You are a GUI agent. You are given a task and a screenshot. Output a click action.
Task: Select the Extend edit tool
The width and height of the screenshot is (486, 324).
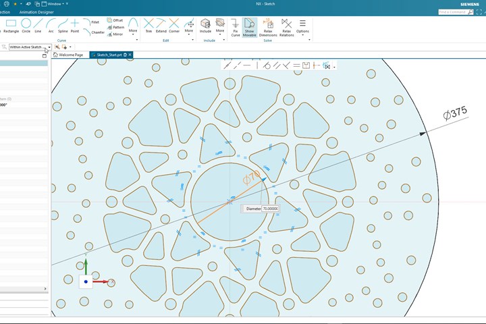click(x=161, y=26)
